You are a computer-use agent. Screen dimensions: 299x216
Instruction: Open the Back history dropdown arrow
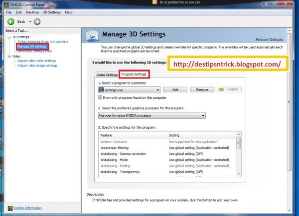click(x=30, y=22)
